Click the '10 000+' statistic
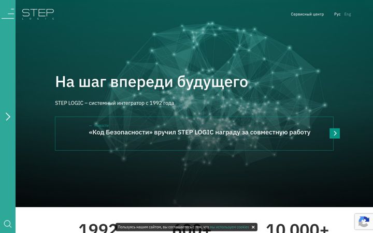Image resolution: width=373 pixels, height=233 pixels. tap(297, 228)
